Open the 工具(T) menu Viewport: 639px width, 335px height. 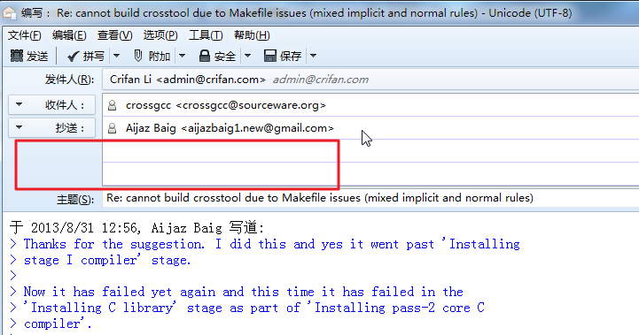coord(206,35)
